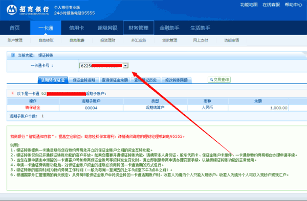Open the 功能申请 submenu
Viewport: 307px width, 201px height.
click(232, 40)
